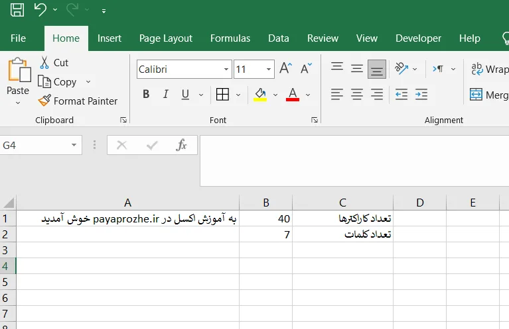Viewport: 509px width, 329px height.
Task: Click the text Orientation icon
Action: pyautogui.click(x=401, y=69)
